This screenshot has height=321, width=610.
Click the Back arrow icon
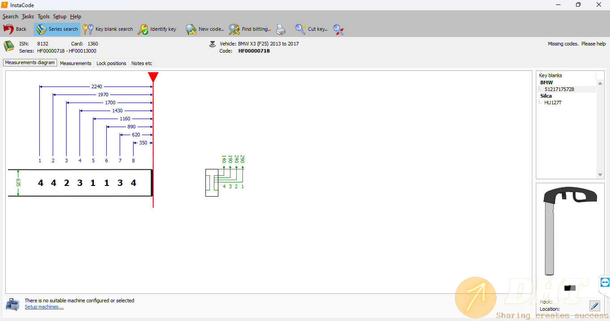point(9,29)
